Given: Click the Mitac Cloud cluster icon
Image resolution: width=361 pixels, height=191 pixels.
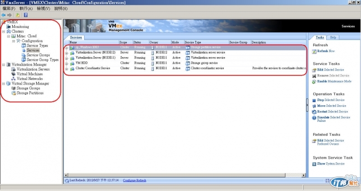Looking at the screenshot, I should 14,36.
